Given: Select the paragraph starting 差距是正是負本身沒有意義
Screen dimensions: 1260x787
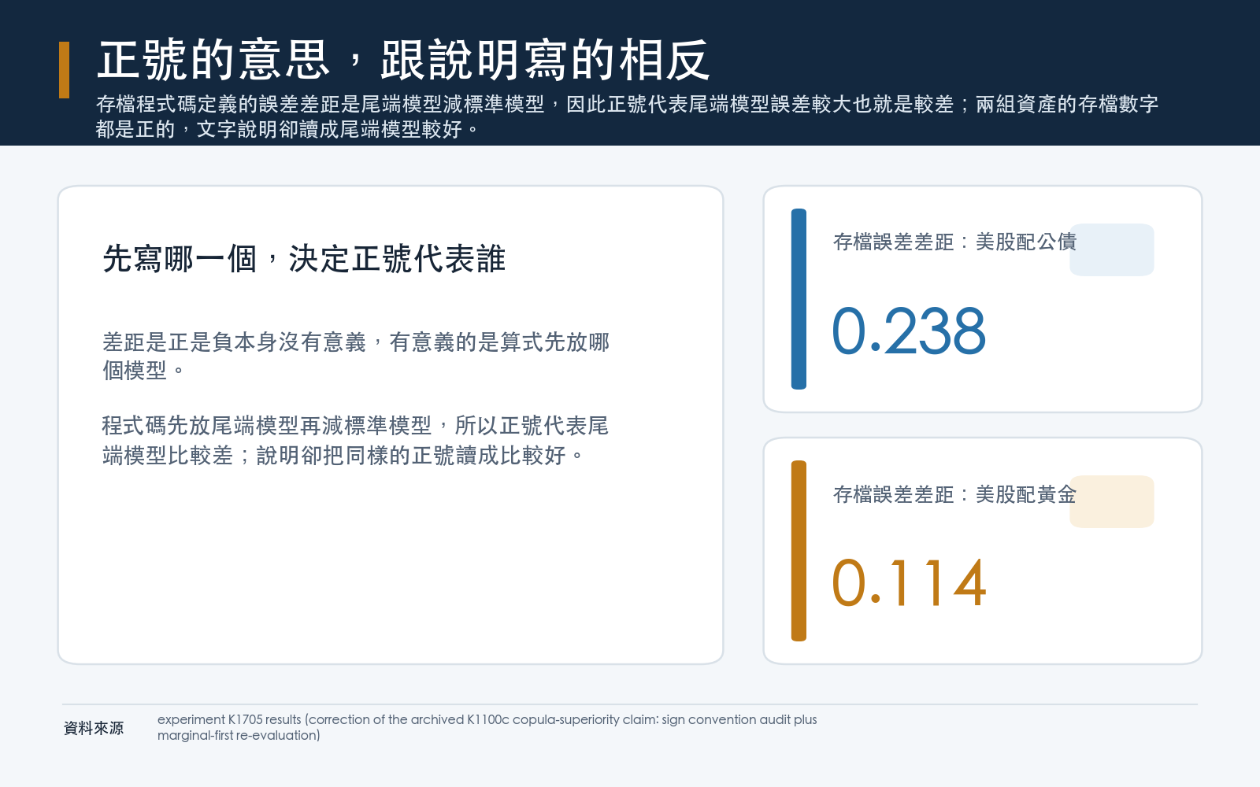Looking at the screenshot, I should 356,356.
